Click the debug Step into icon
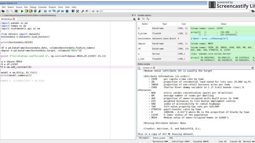 [54, 11]
